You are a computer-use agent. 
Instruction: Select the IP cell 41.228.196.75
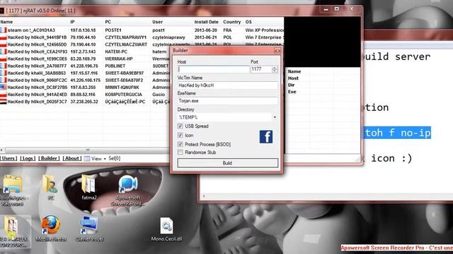pyautogui.click(x=84, y=66)
